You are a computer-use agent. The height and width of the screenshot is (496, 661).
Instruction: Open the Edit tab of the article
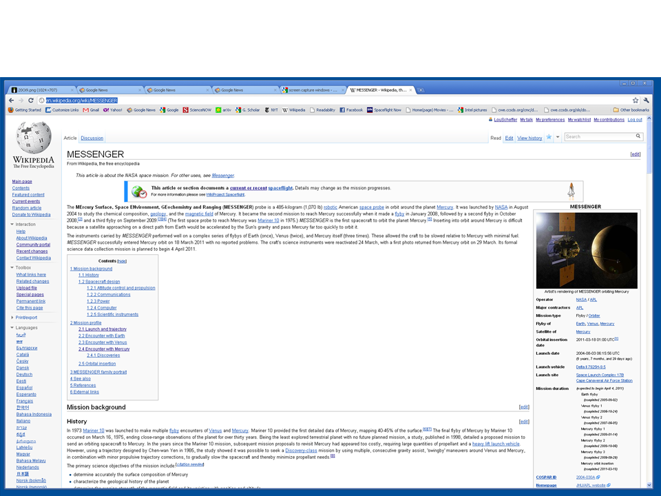pos(510,138)
